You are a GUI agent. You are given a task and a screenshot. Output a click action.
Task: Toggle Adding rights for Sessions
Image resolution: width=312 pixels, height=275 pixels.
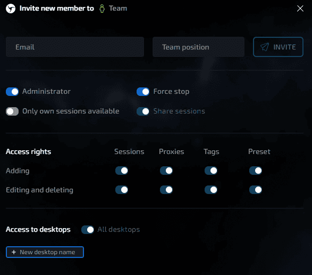click(x=122, y=171)
